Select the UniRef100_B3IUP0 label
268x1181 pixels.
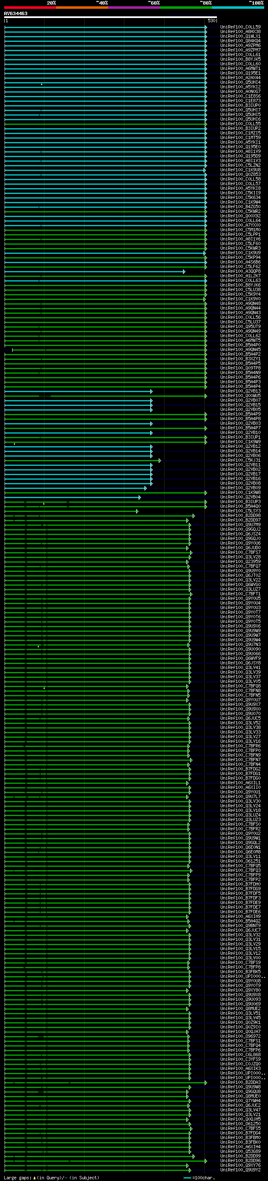pyautogui.click(x=240, y=106)
